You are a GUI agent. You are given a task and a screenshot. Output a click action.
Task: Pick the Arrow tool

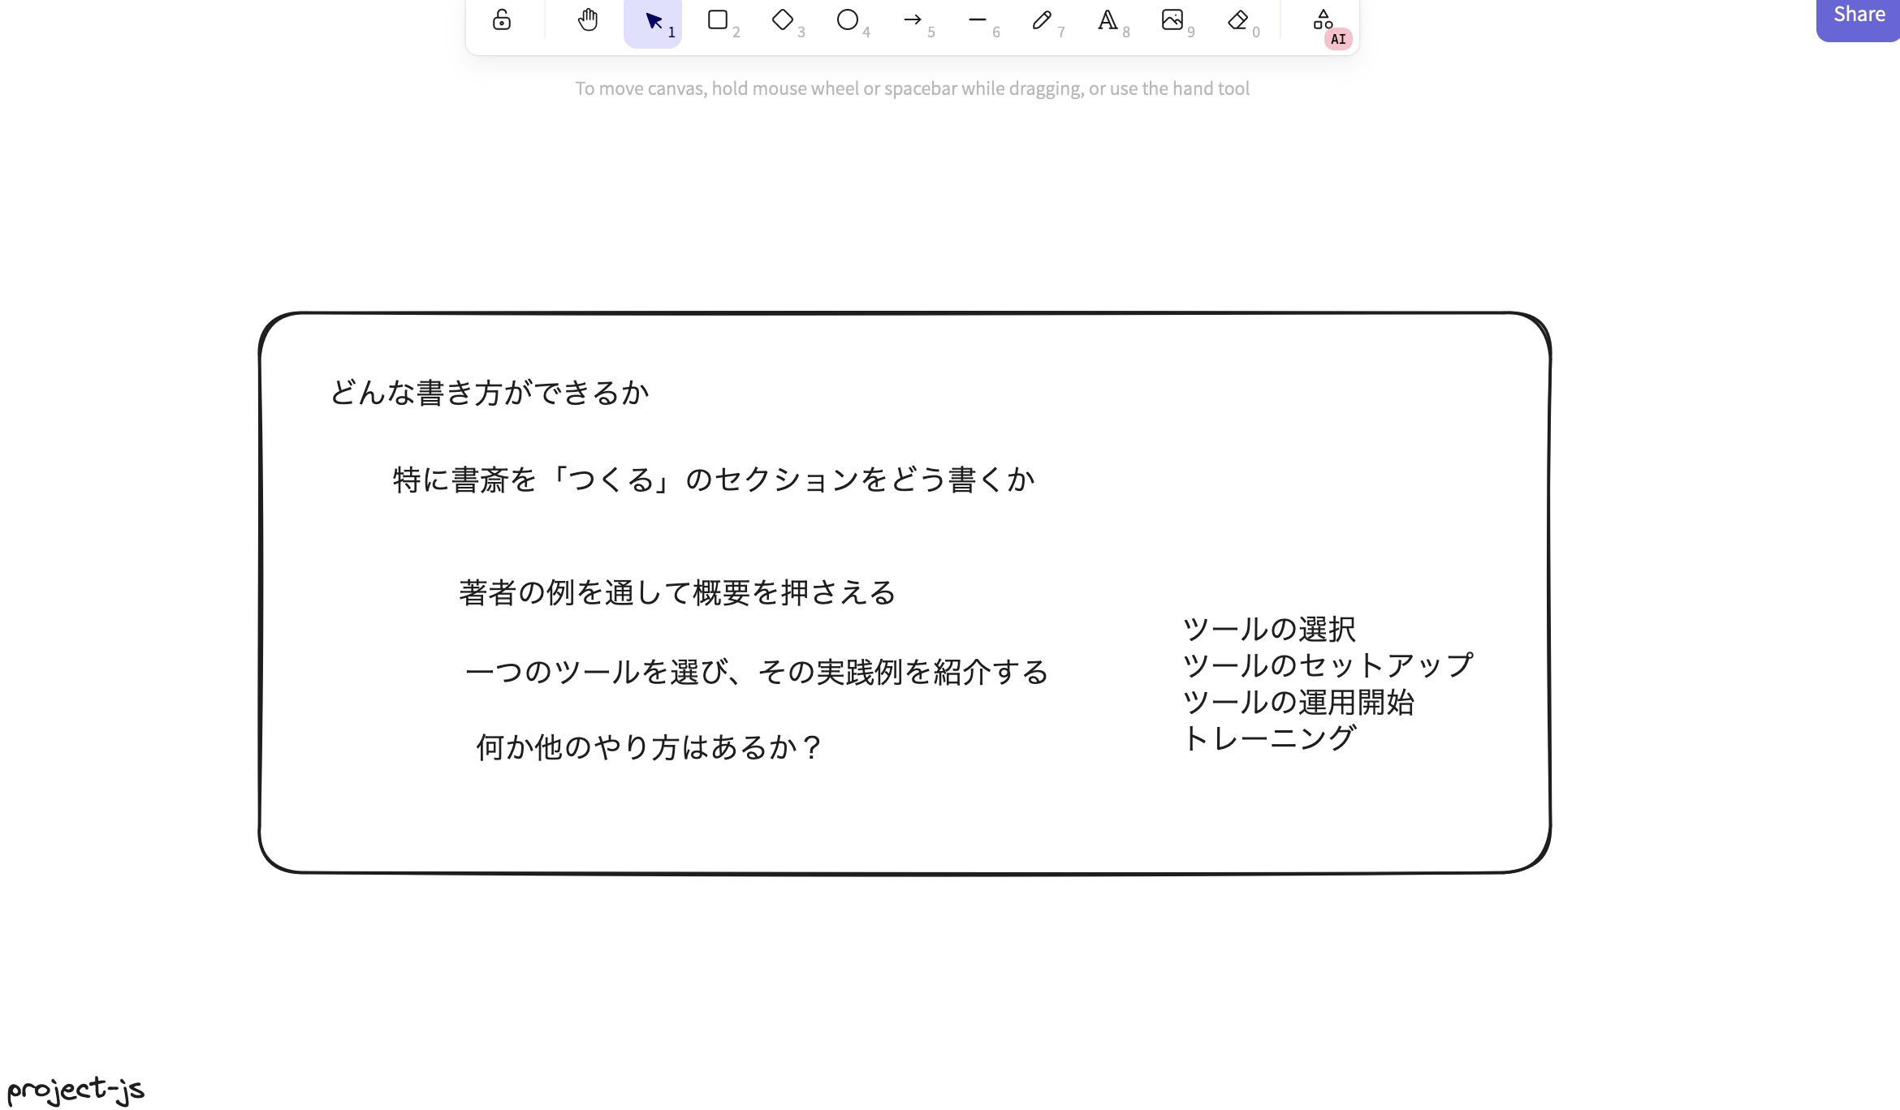913,20
